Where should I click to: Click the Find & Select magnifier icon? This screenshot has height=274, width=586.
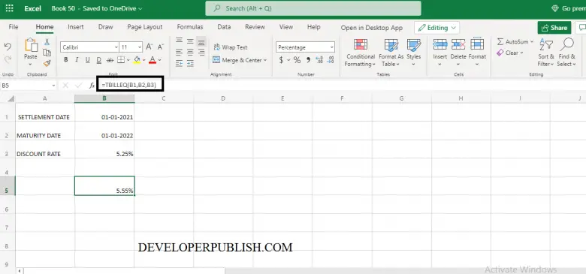[x=567, y=44]
